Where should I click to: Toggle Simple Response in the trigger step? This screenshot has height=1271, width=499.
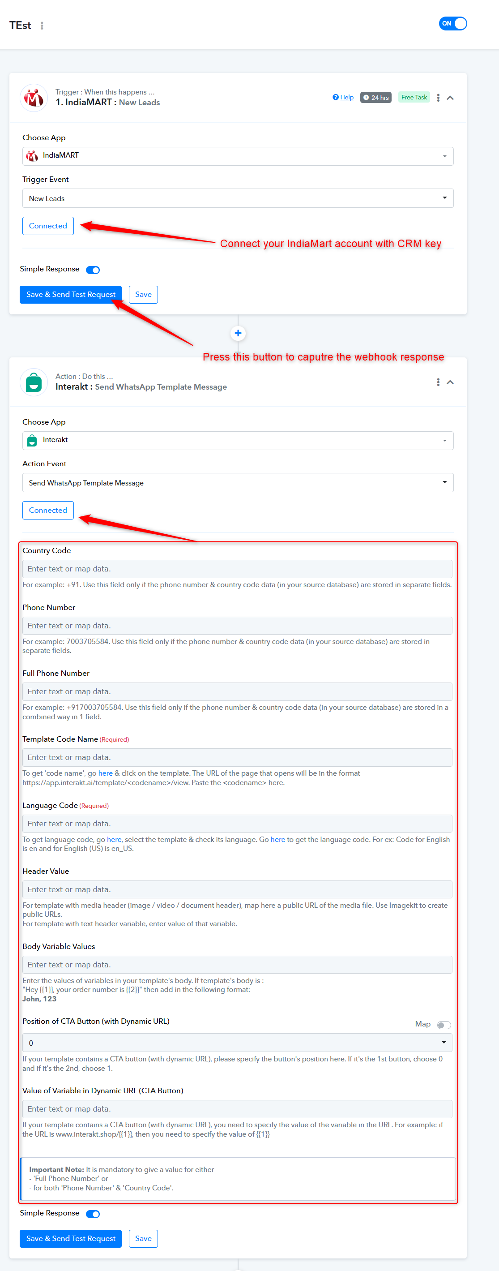93,270
